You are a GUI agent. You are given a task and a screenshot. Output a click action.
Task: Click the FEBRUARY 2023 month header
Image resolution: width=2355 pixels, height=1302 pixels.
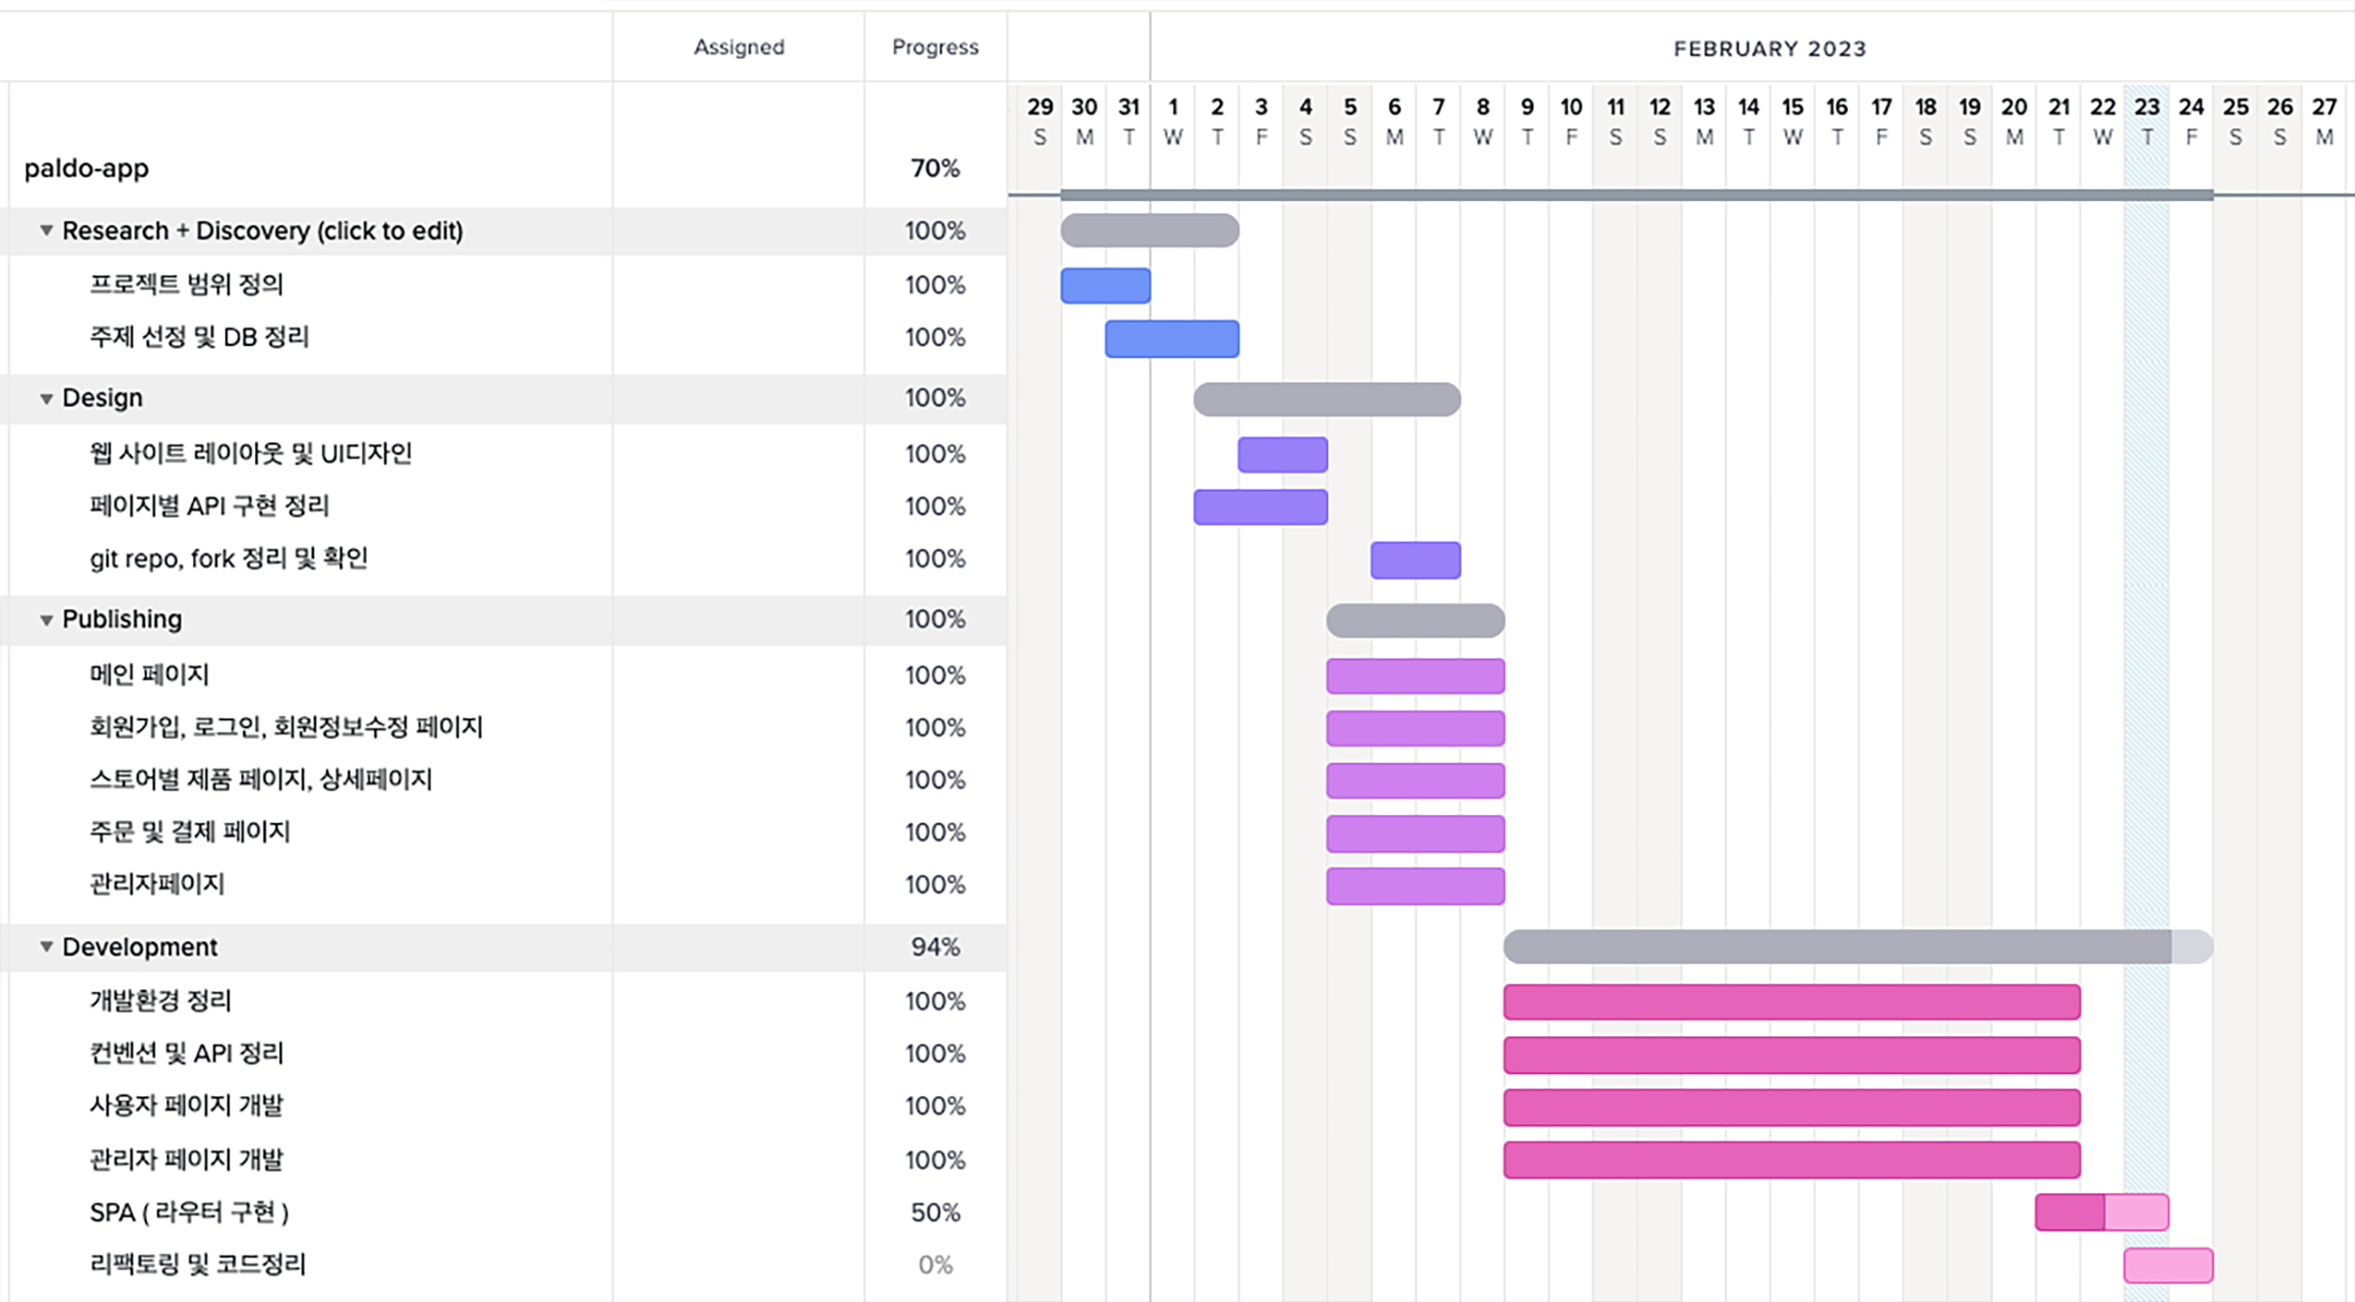1770,49
